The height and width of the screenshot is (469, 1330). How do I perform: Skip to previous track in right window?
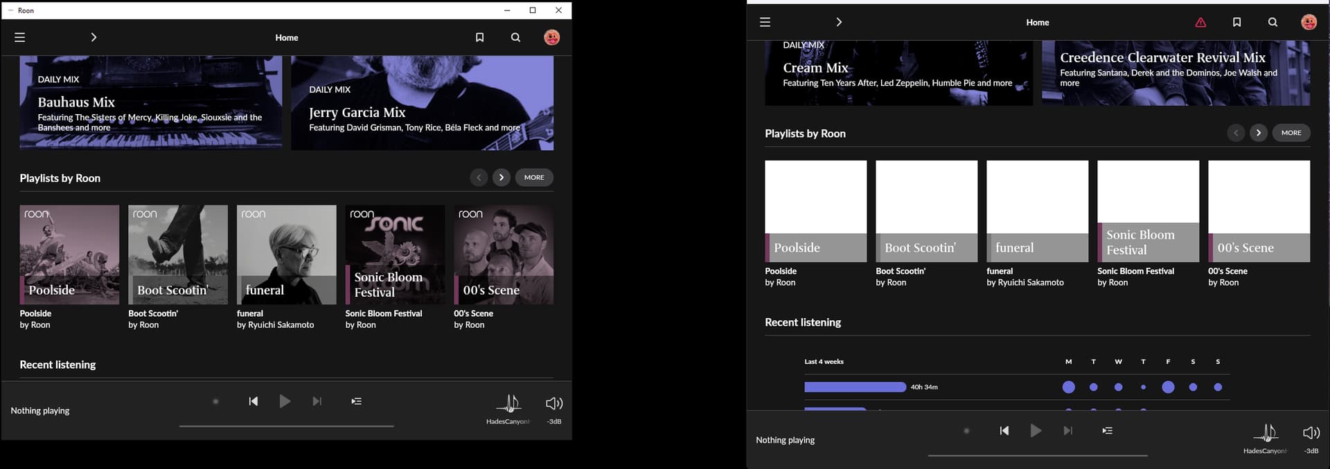[1004, 430]
